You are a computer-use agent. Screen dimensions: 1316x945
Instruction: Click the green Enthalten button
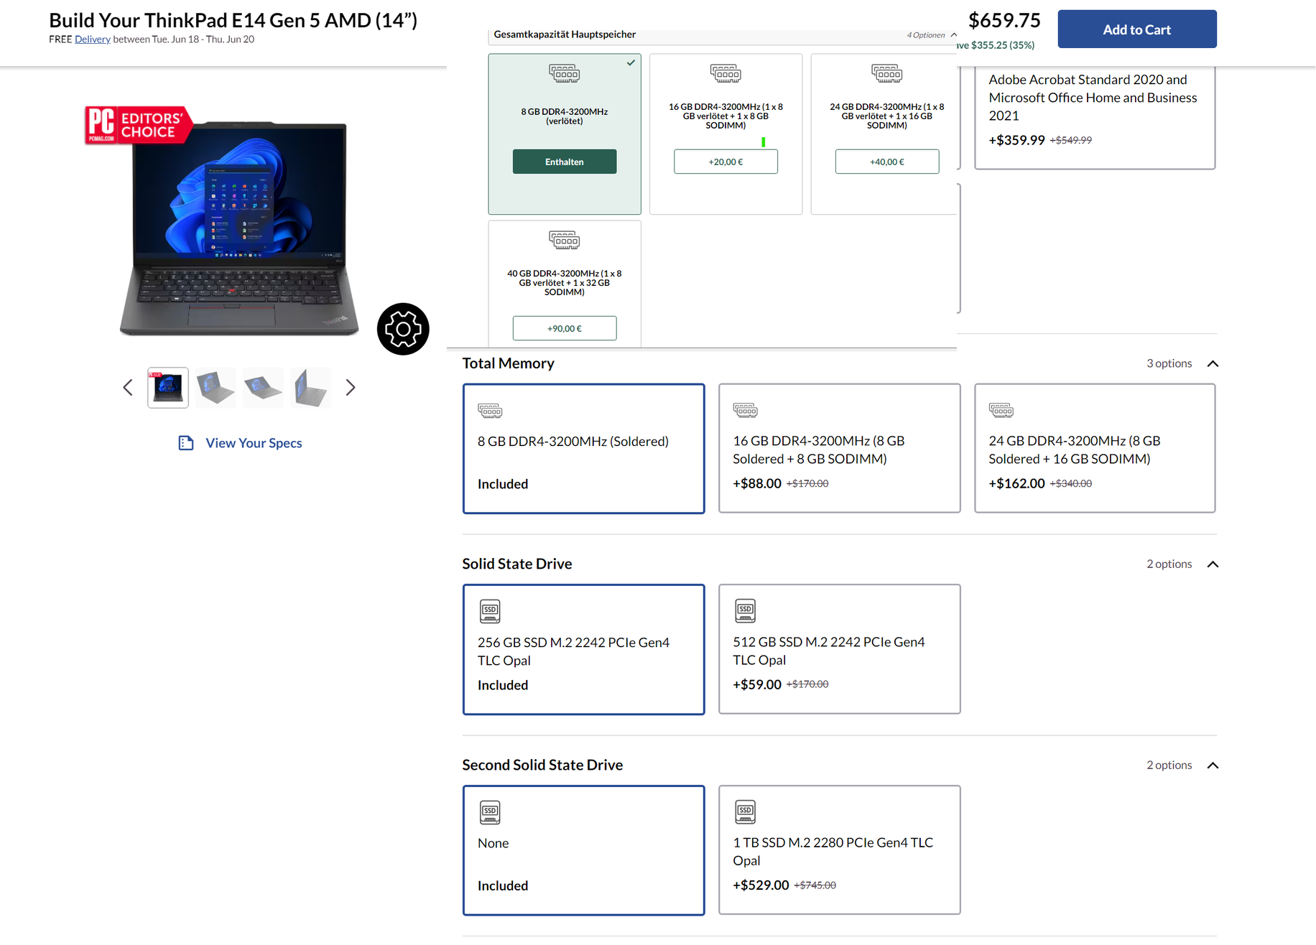tap(565, 162)
